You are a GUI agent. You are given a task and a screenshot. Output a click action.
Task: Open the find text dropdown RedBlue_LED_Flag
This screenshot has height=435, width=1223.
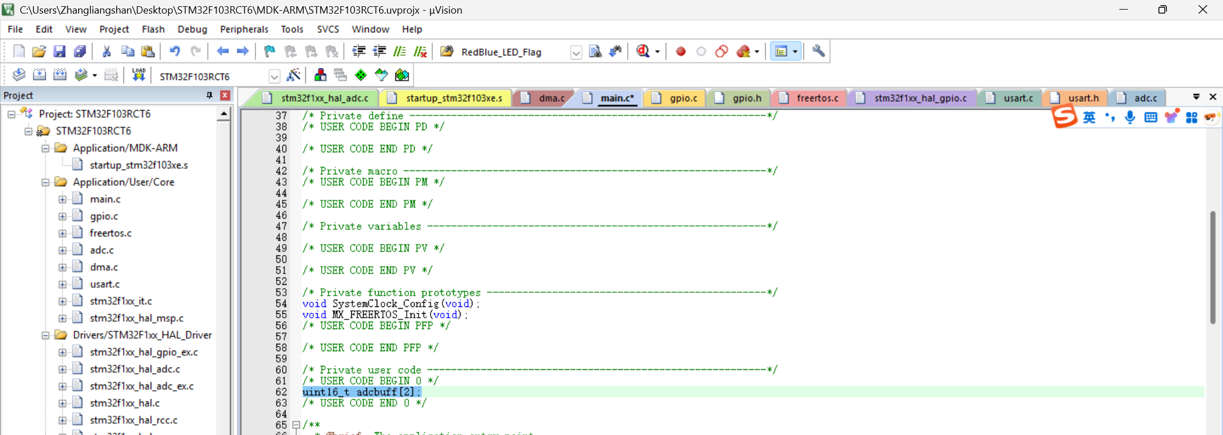(x=576, y=52)
